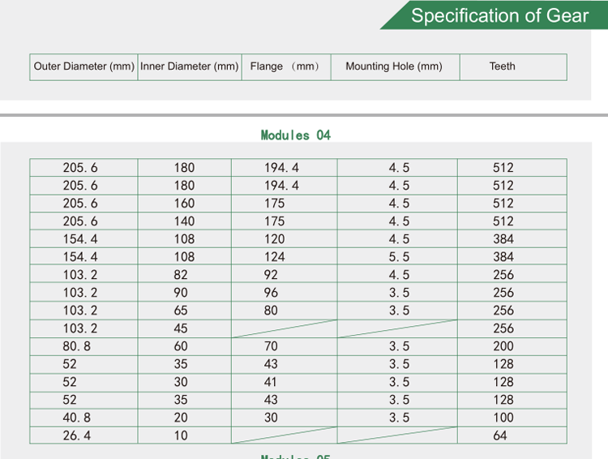Click the flange '41' cell
This screenshot has width=608, height=459.
point(285,382)
